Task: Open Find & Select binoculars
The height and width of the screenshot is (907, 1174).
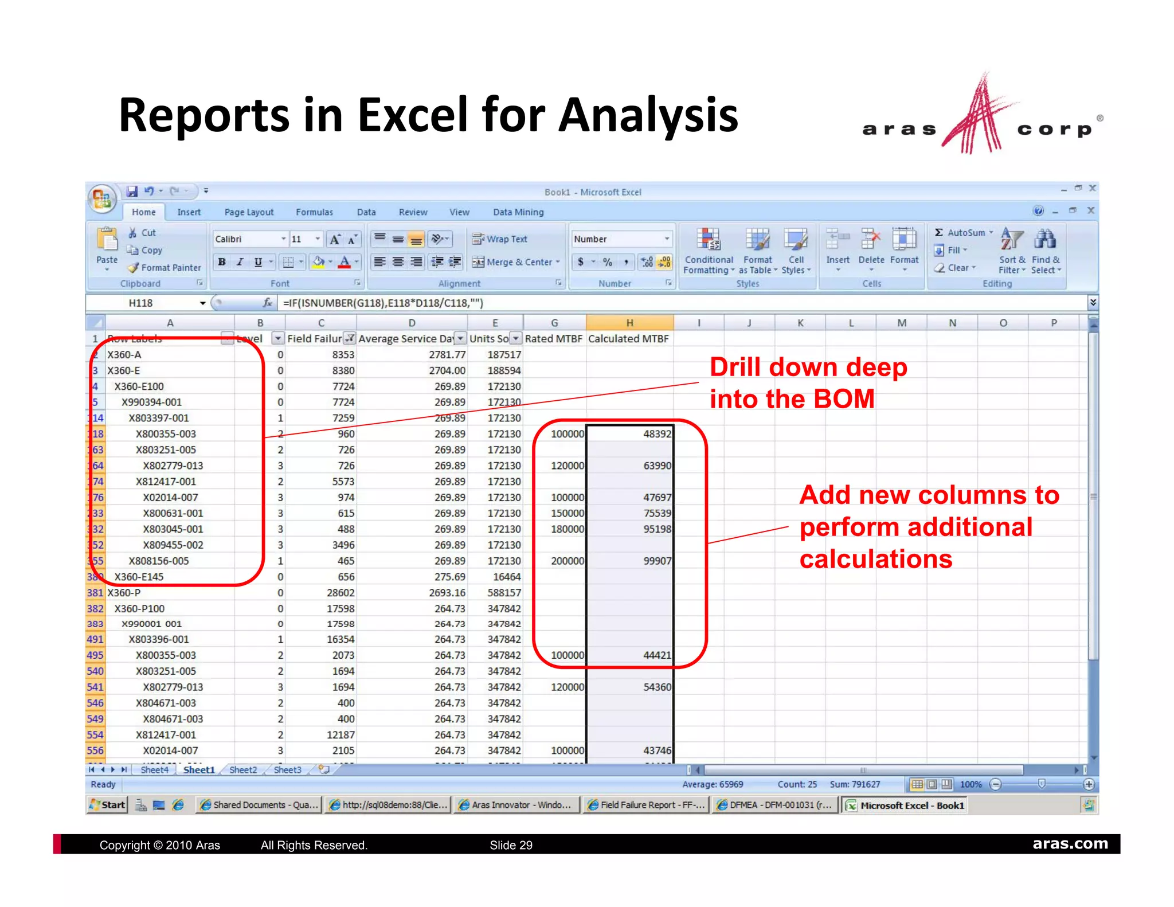Action: (x=1046, y=251)
